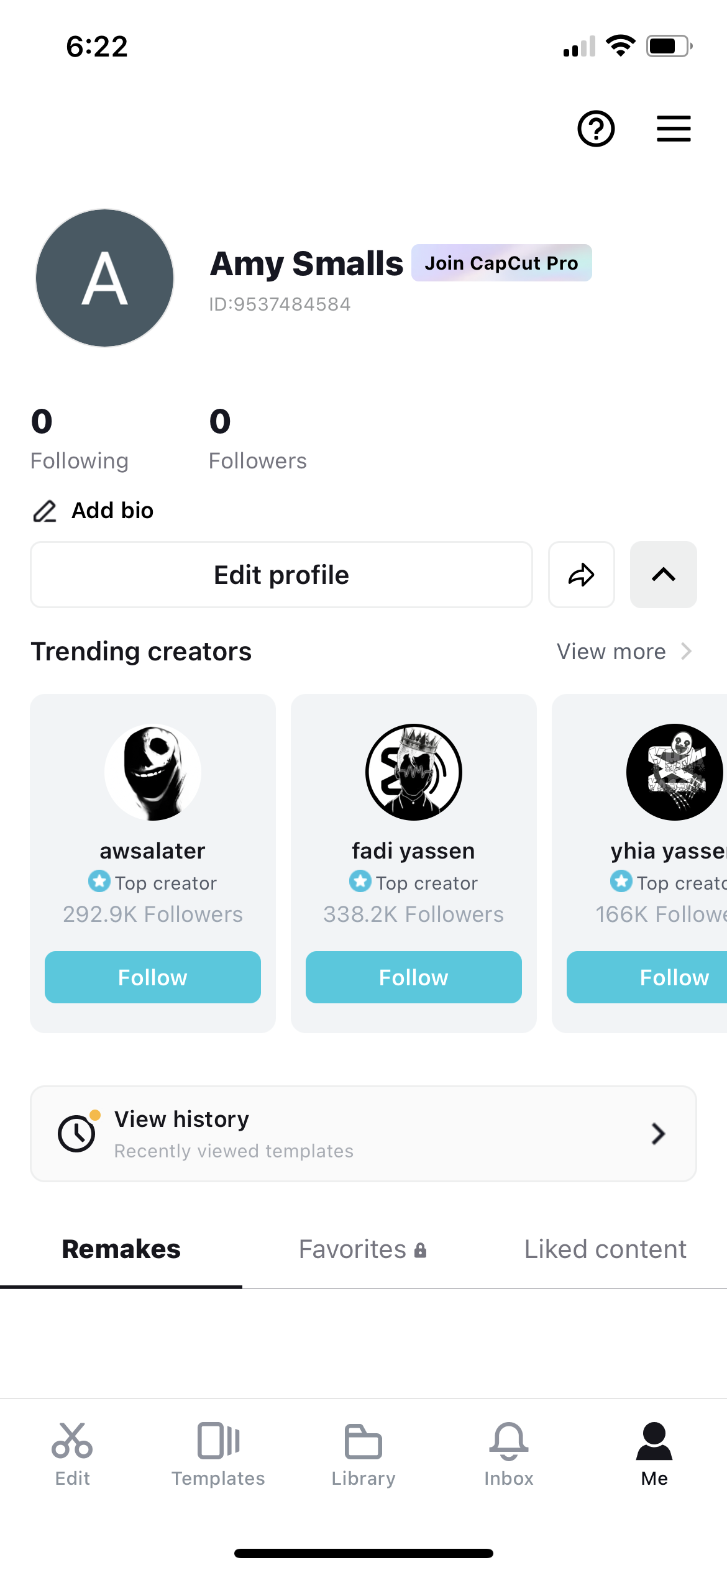Open View history using the right chevron

tap(659, 1134)
